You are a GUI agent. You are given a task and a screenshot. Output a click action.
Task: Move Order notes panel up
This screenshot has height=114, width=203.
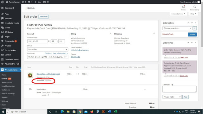(188, 43)
